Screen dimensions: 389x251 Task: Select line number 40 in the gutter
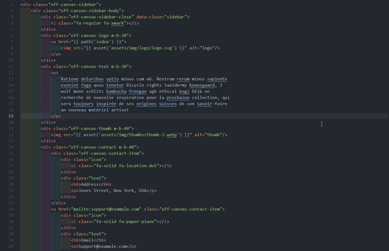pyautogui.click(x=11, y=246)
